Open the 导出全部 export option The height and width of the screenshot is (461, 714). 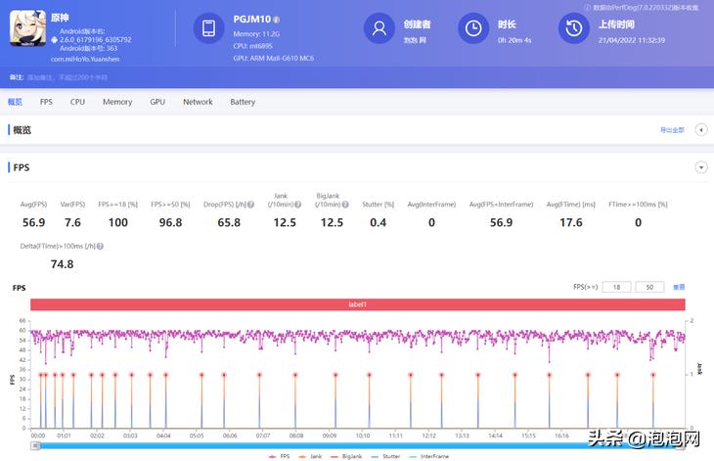pyautogui.click(x=672, y=129)
